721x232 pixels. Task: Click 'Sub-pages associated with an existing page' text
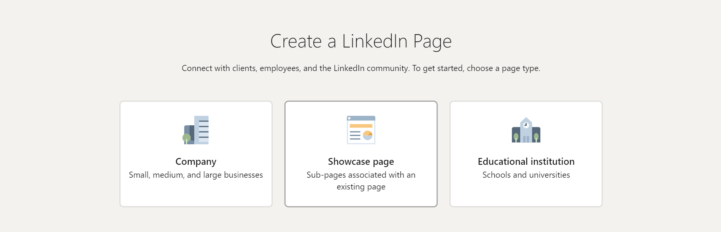tap(361, 181)
